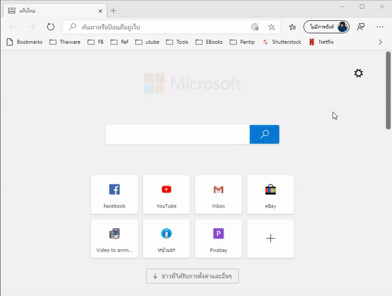Add page to favorites with star icon
The height and width of the screenshot is (296, 392).
point(272,27)
